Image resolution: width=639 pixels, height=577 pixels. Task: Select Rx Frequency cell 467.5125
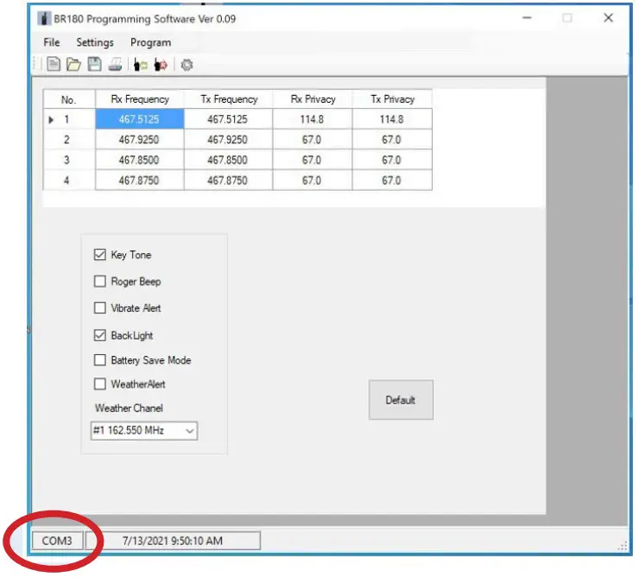coord(140,119)
